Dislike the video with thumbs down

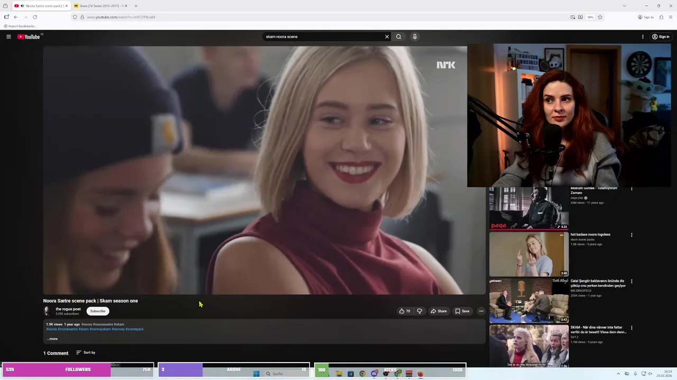click(x=419, y=311)
